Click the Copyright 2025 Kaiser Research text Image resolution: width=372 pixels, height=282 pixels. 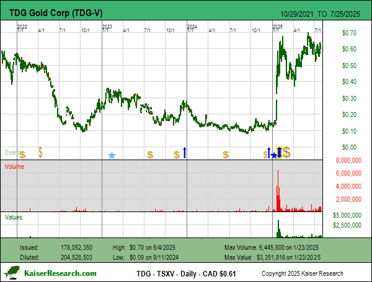click(303, 273)
